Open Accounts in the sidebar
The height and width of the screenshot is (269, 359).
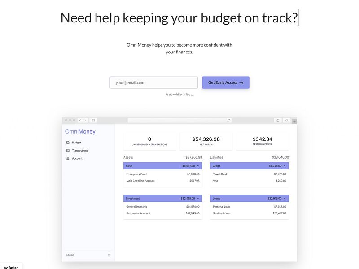click(78, 158)
